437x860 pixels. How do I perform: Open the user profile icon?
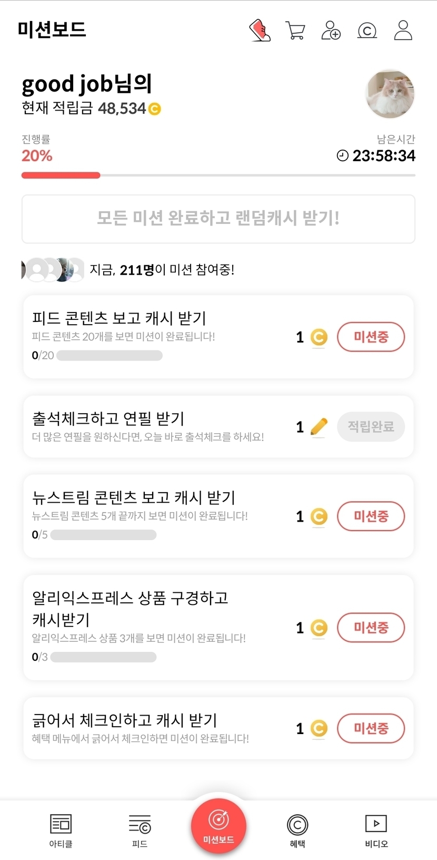pos(403,30)
